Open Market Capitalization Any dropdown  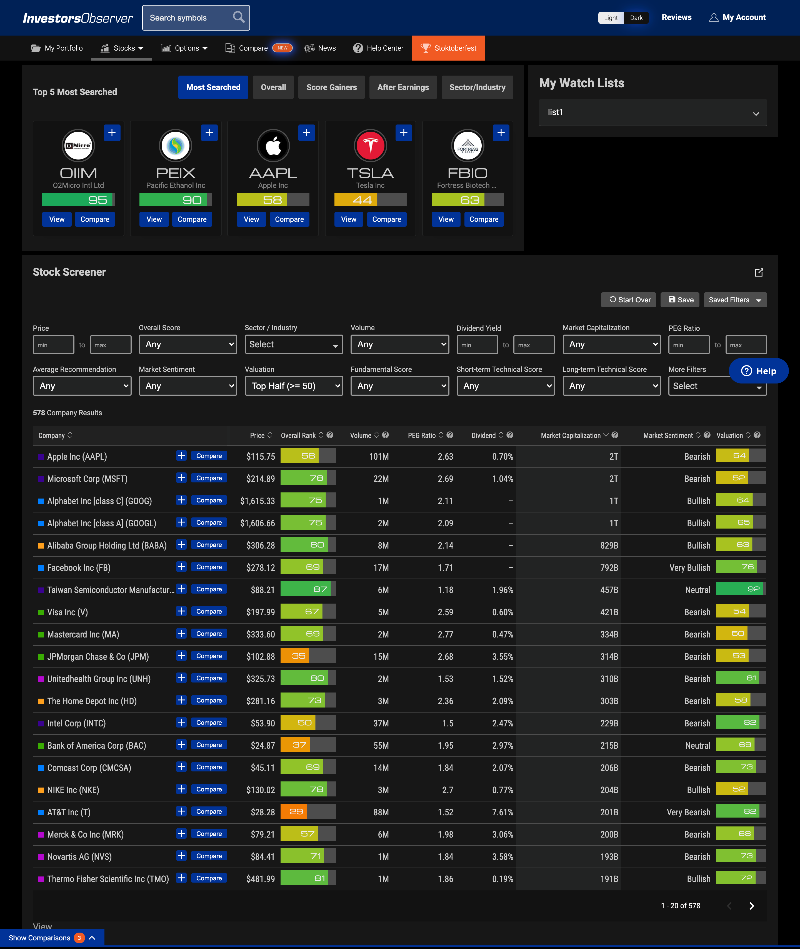[x=611, y=344]
